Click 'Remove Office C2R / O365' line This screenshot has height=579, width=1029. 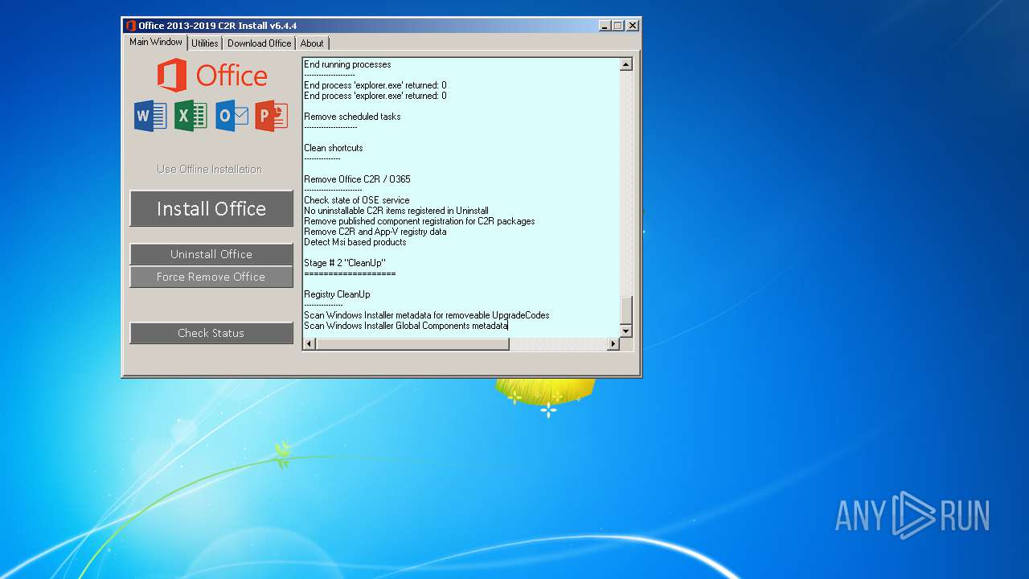coord(357,179)
